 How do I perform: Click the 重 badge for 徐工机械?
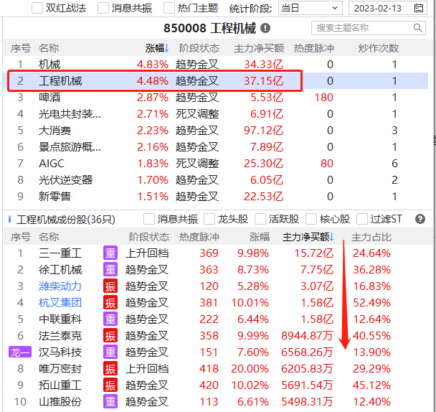point(110,269)
